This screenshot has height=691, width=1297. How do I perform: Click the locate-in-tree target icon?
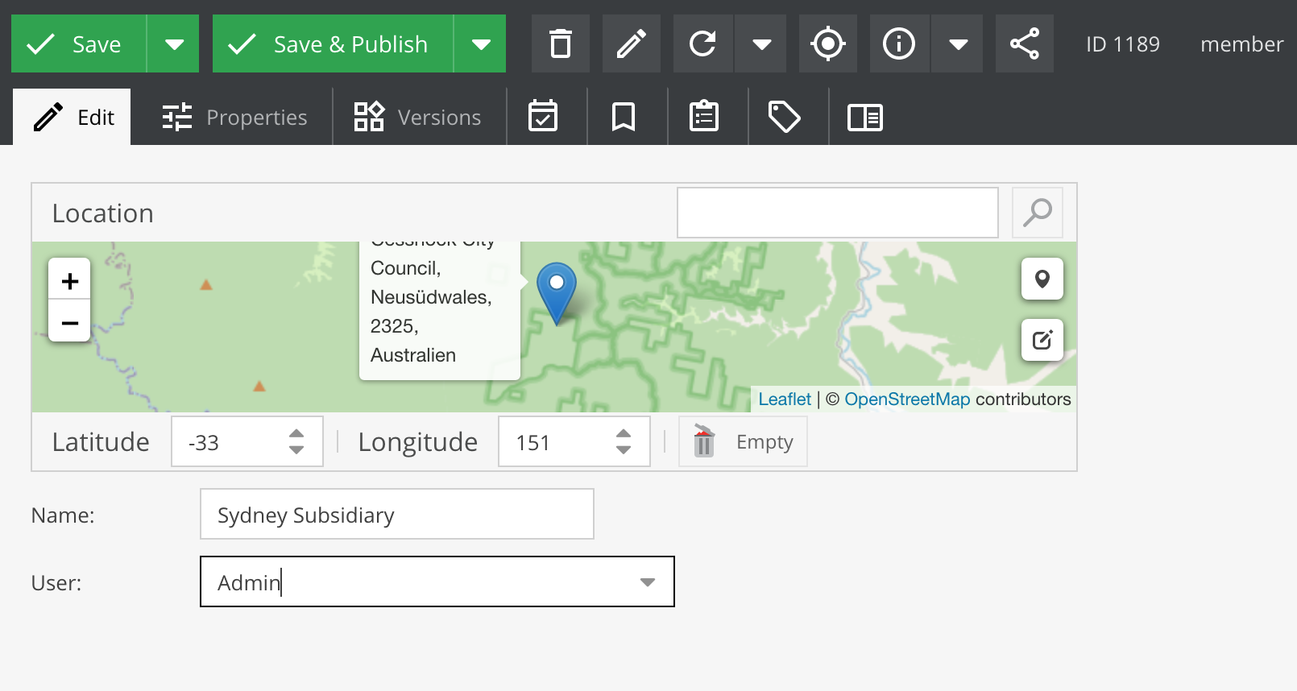click(x=827, y=43)
